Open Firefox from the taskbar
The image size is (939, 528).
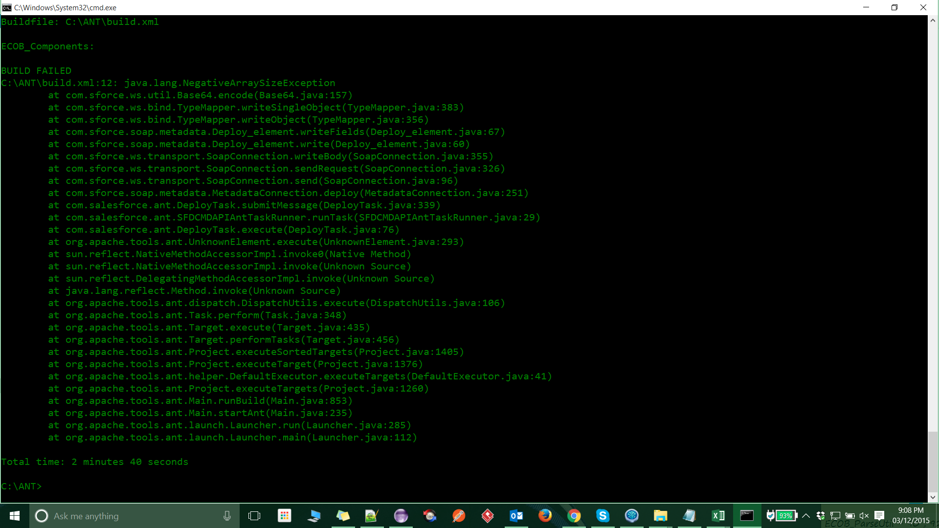click(545, 516)
